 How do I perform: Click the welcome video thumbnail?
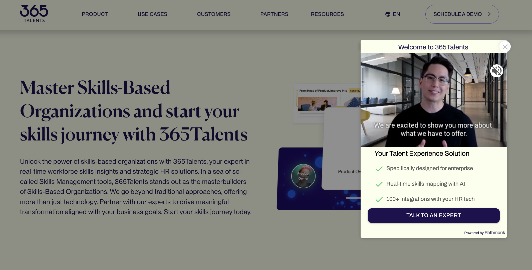coord(433,100)
